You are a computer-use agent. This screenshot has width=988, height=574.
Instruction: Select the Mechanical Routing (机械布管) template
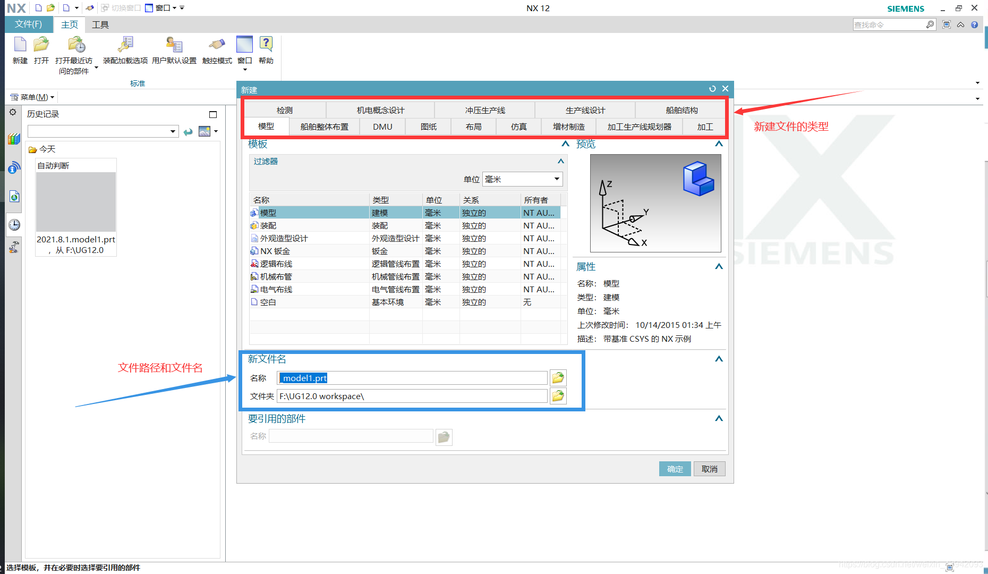point(405,276)
